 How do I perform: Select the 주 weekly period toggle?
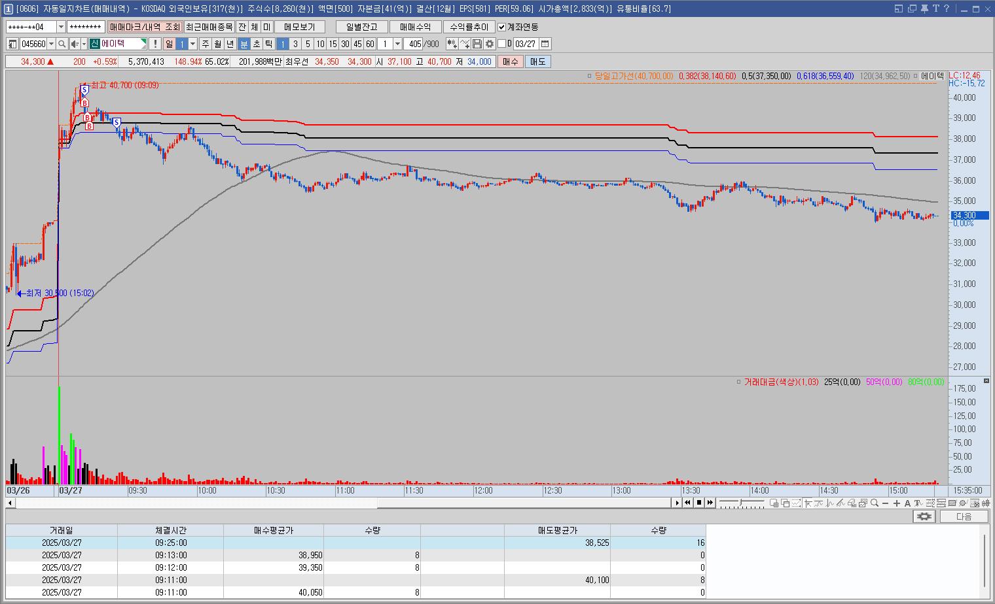point(205,44)
